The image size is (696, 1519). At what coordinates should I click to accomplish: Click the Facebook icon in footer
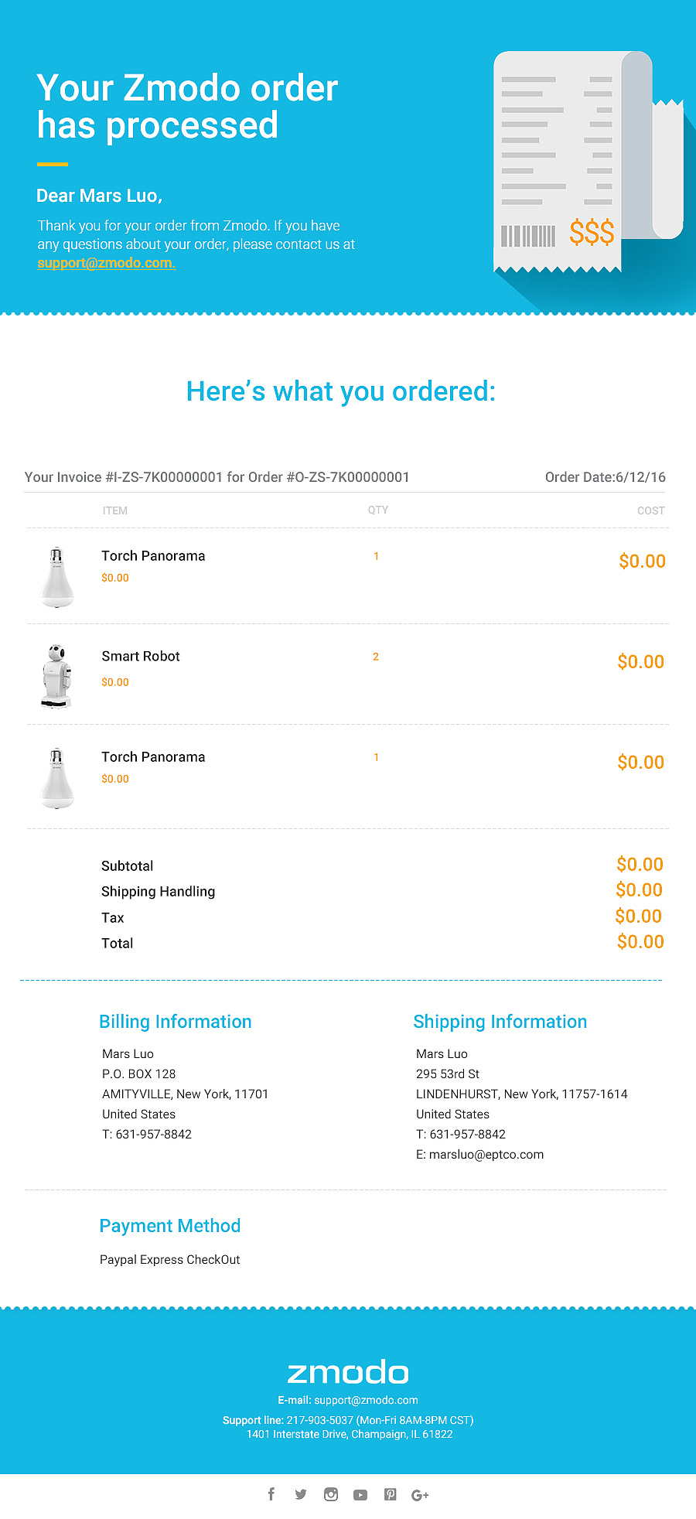point(271,1494)
